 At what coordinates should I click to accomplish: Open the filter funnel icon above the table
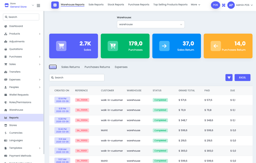[229, 77]
